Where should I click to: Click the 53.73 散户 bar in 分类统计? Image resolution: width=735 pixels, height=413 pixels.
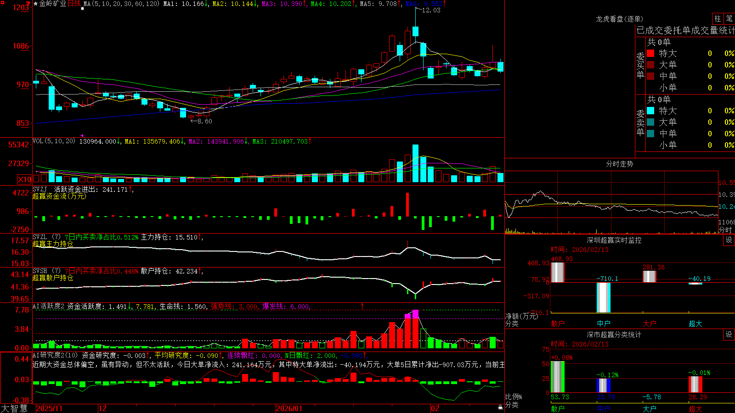[557, 377]
